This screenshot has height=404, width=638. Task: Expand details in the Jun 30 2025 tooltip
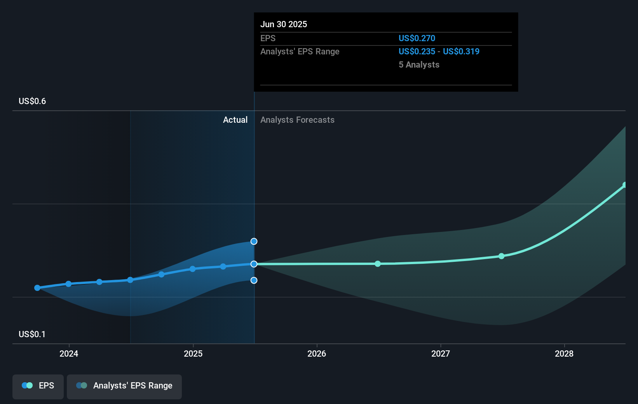click(284, 24)
